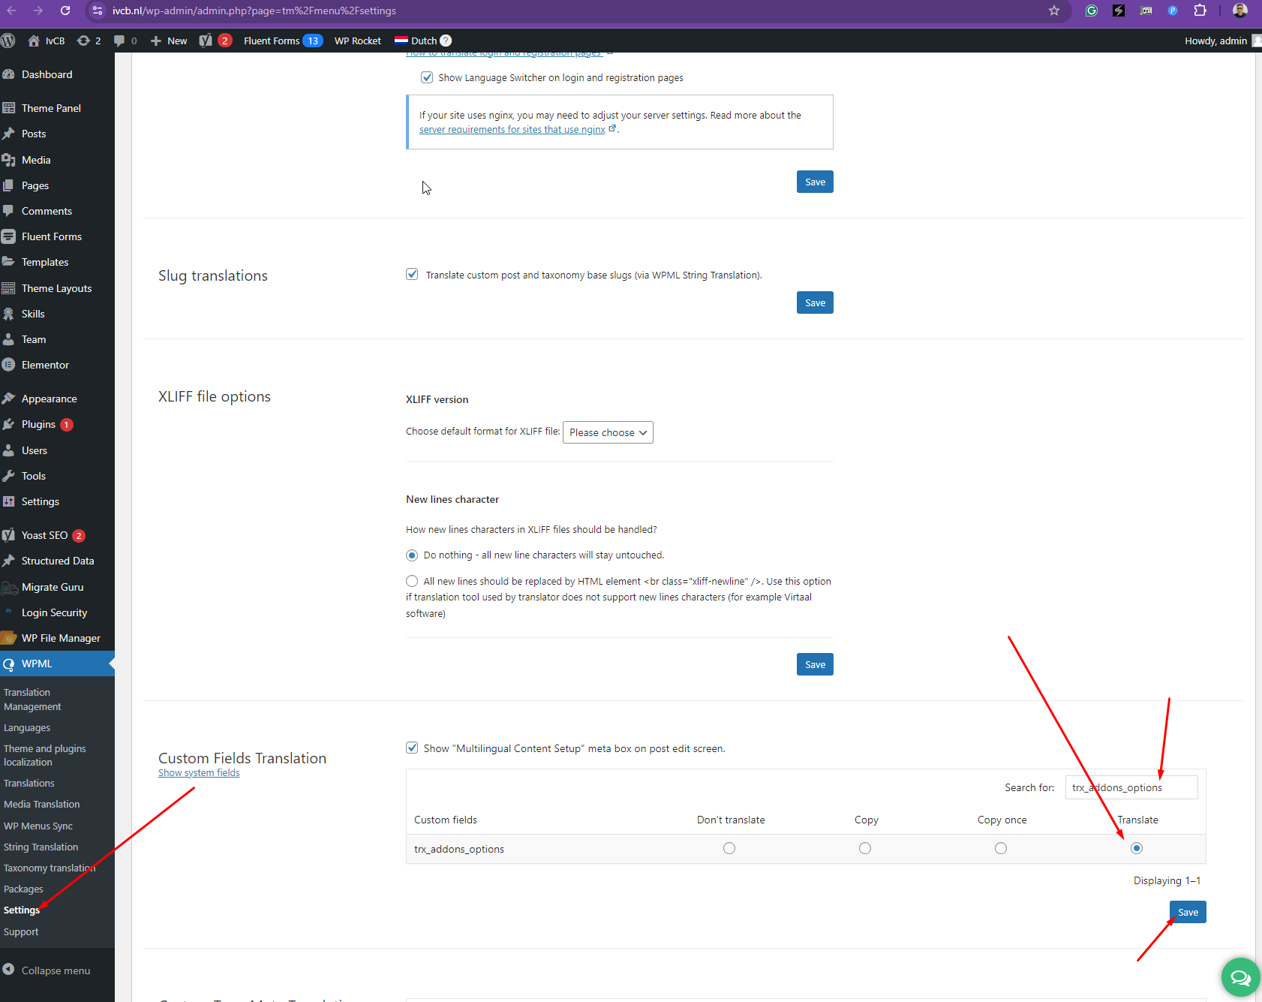The height and width of the screenshot is (1002, 1262).
Task: Click the Tools wrench icon in sidebar
Action: tap(8, 476)
